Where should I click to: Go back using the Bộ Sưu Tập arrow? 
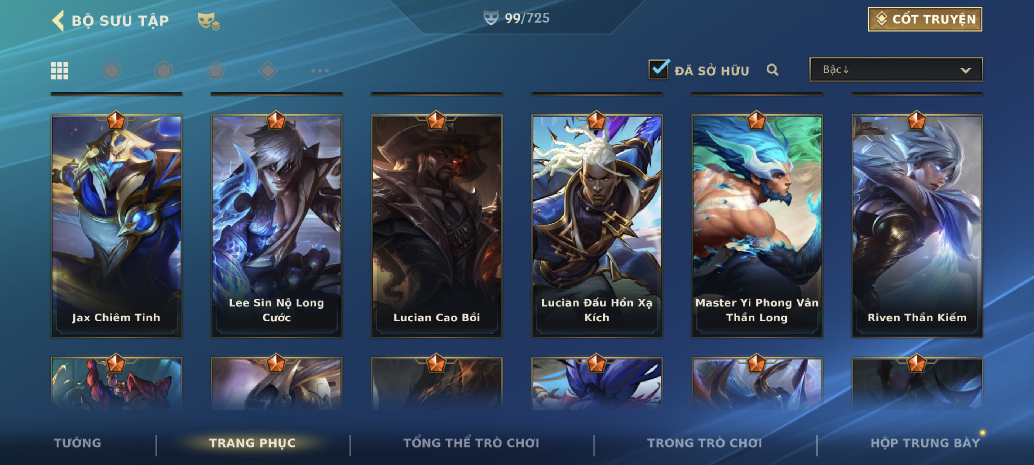point(58,20)
